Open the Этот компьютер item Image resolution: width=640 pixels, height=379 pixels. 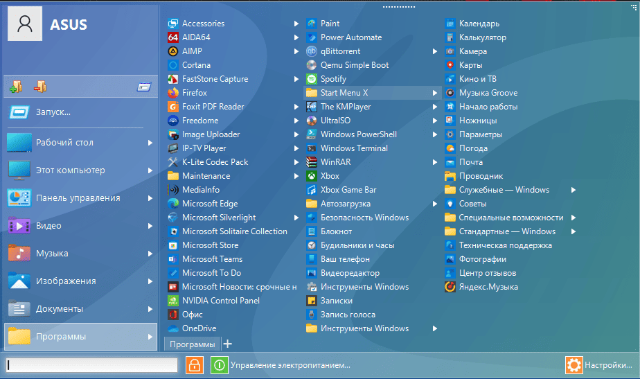click(81, 170)
